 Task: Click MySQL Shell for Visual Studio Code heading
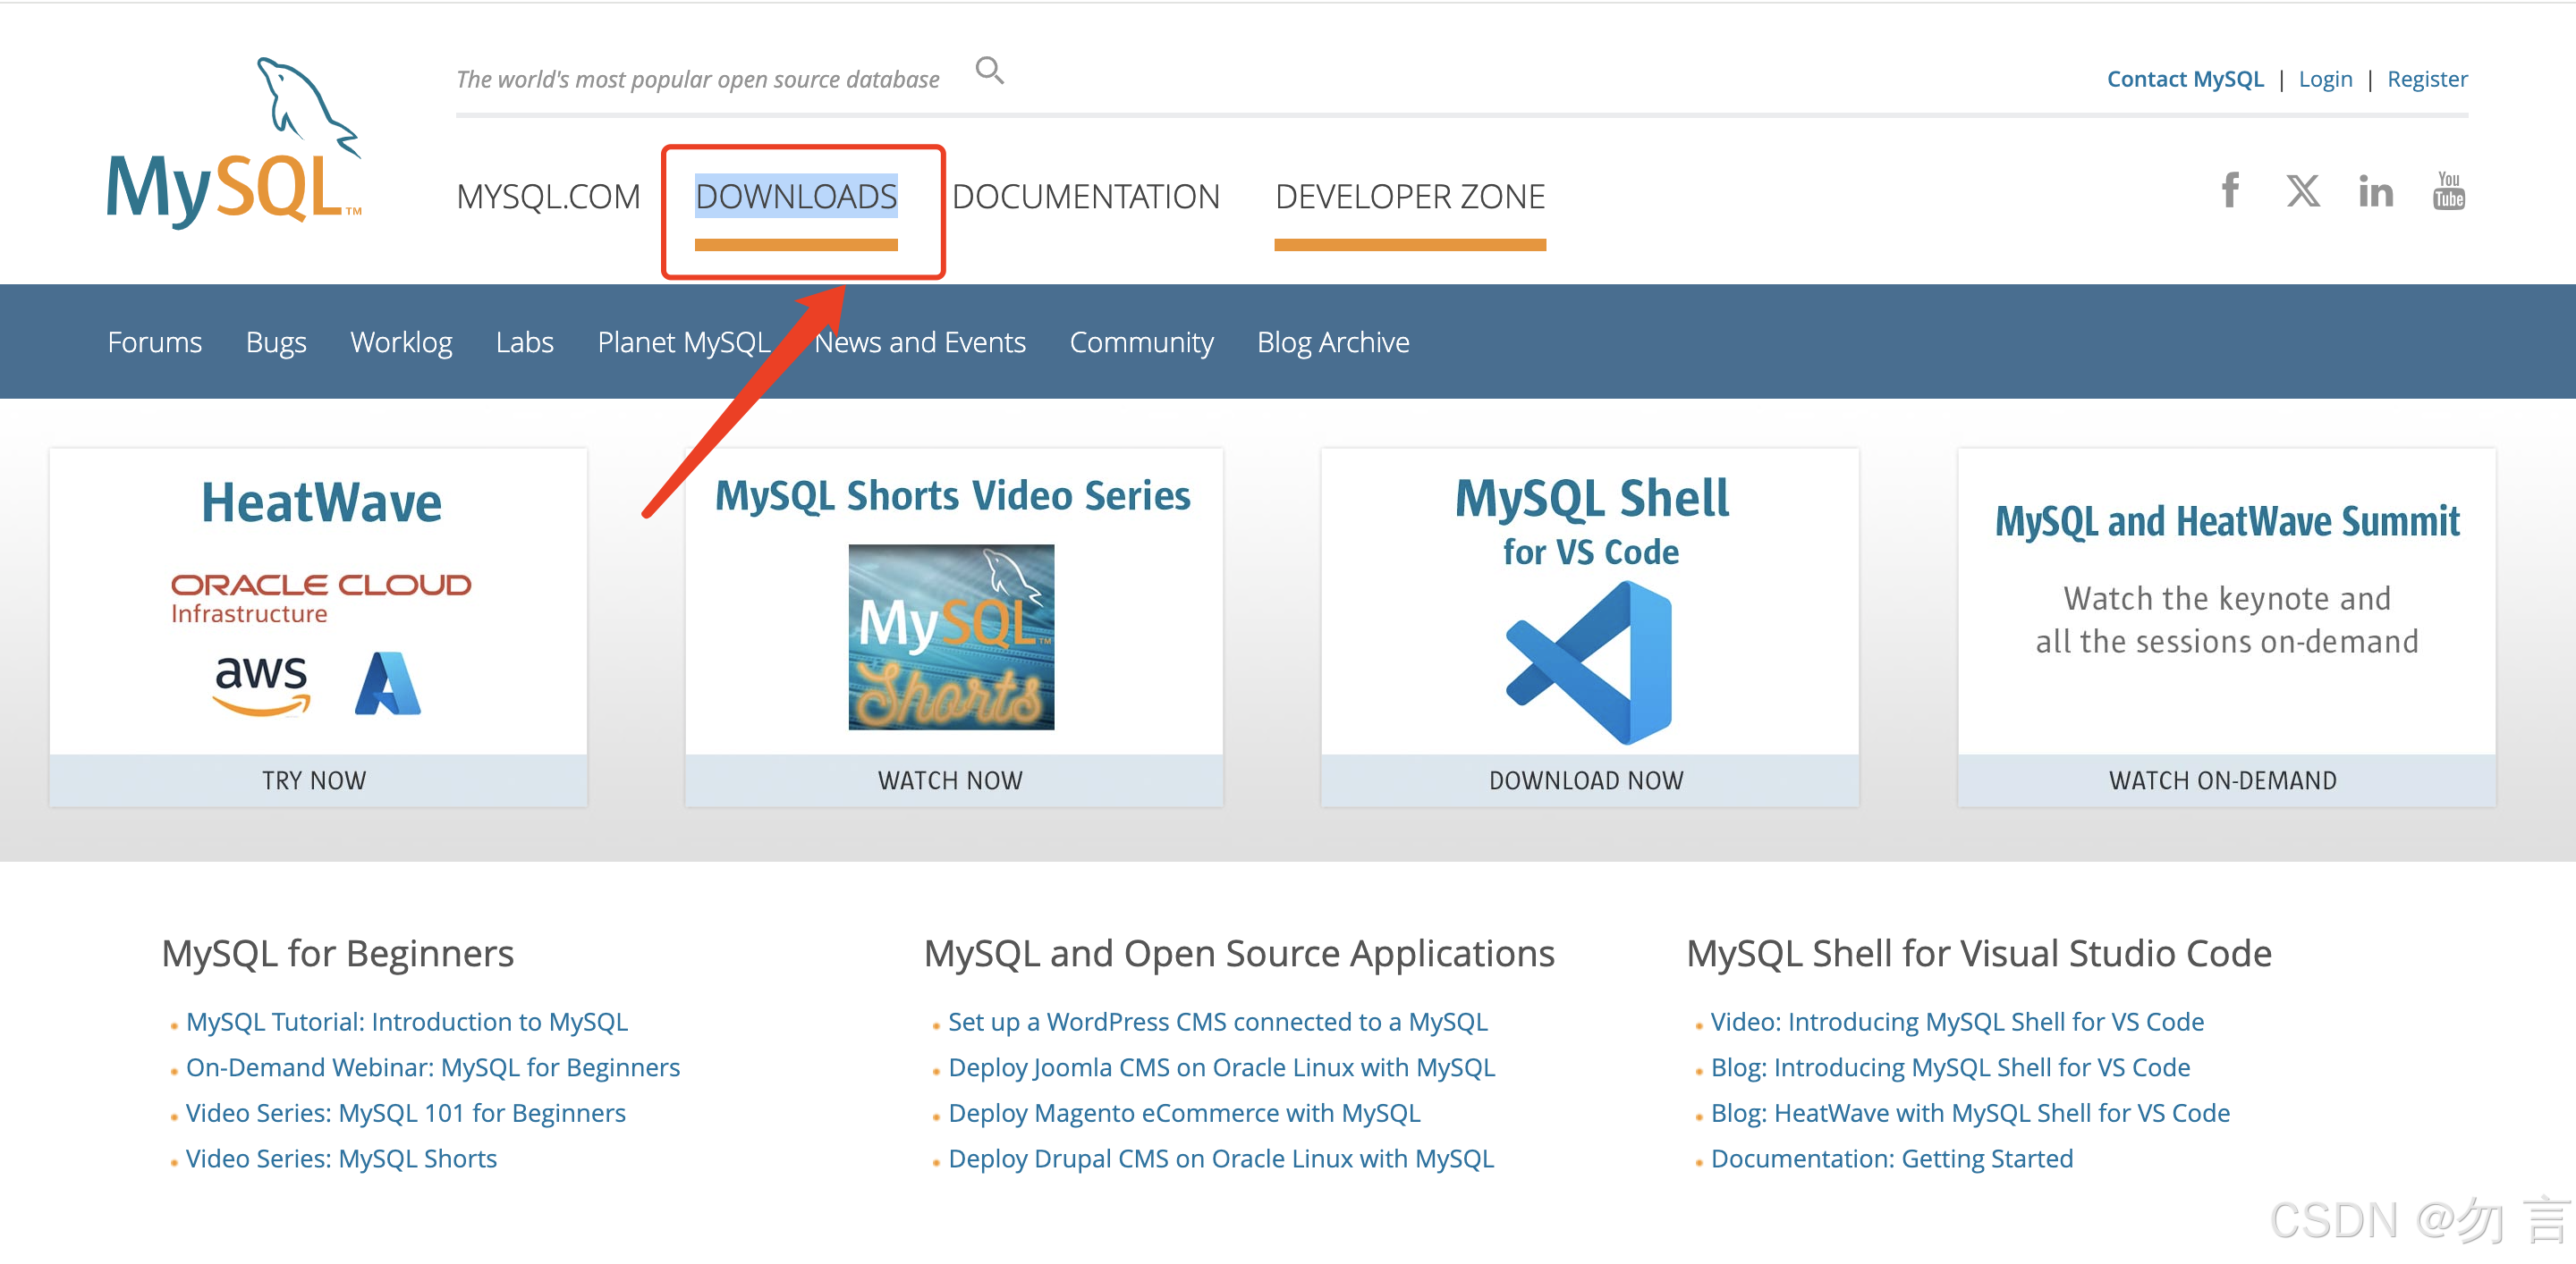[1979, 953]
